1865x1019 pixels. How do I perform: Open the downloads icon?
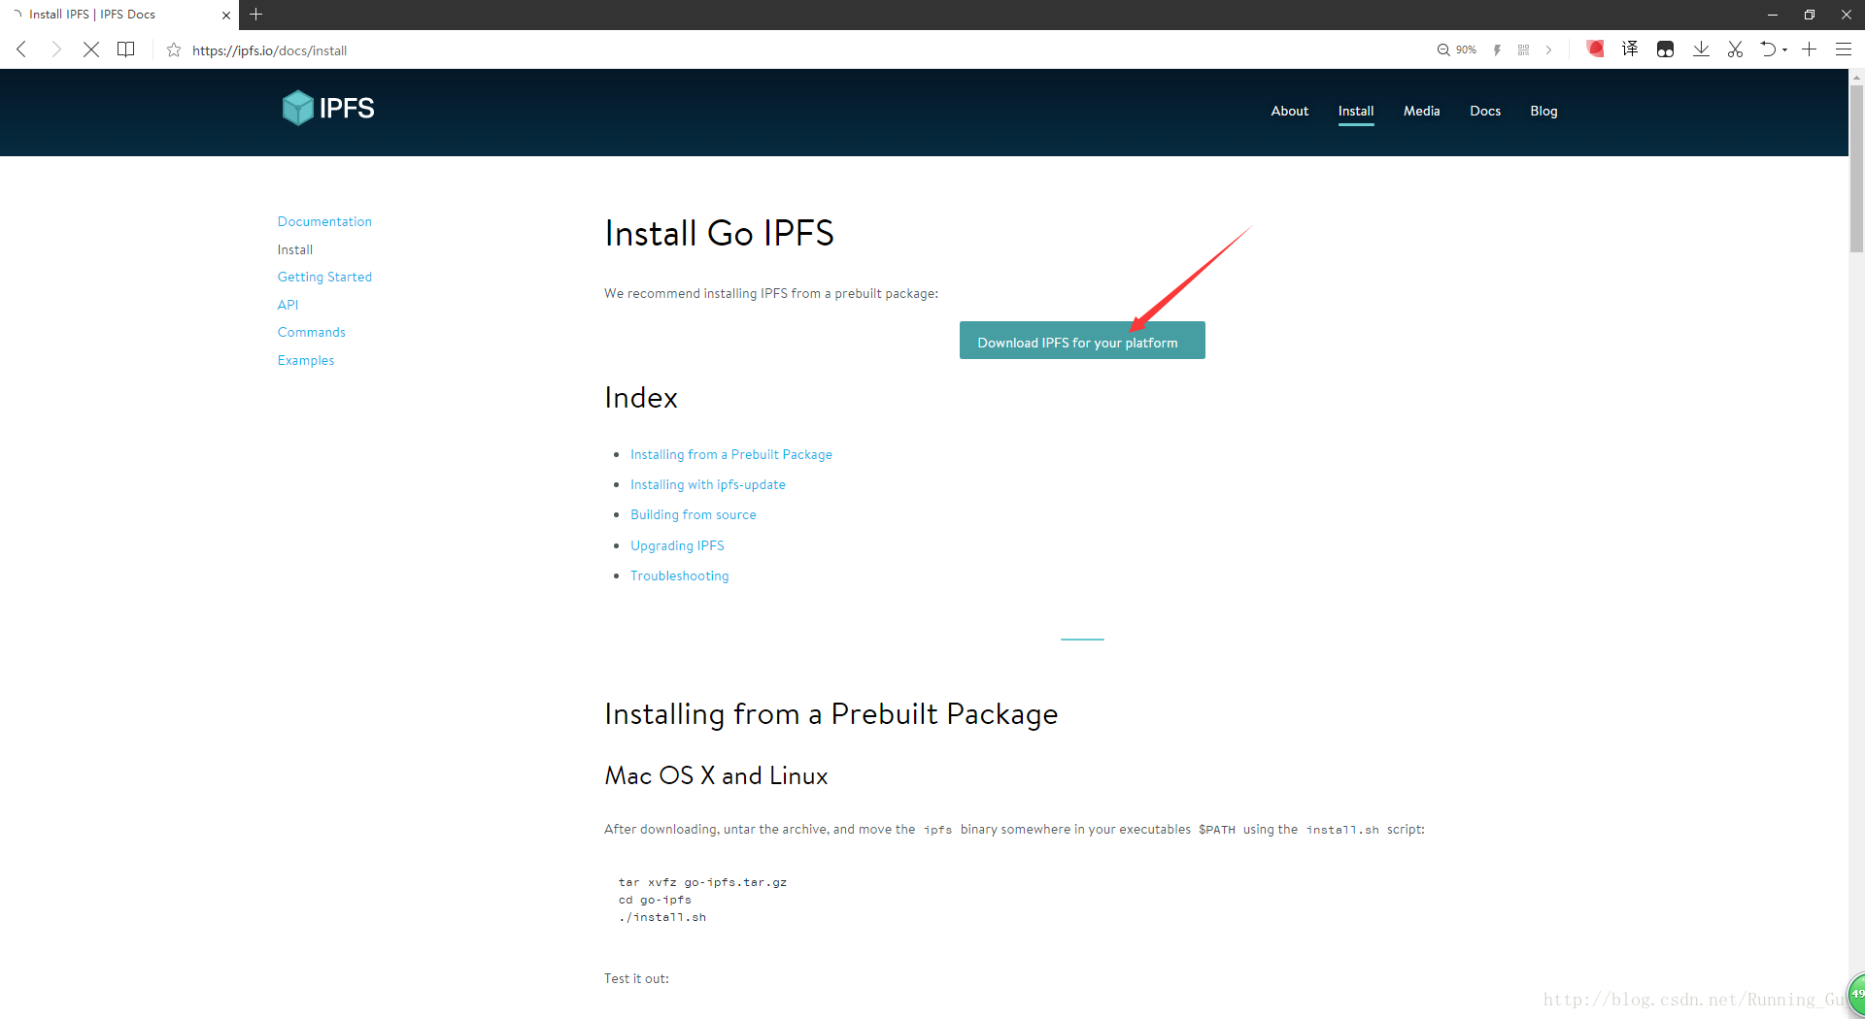pos(1701,49)
